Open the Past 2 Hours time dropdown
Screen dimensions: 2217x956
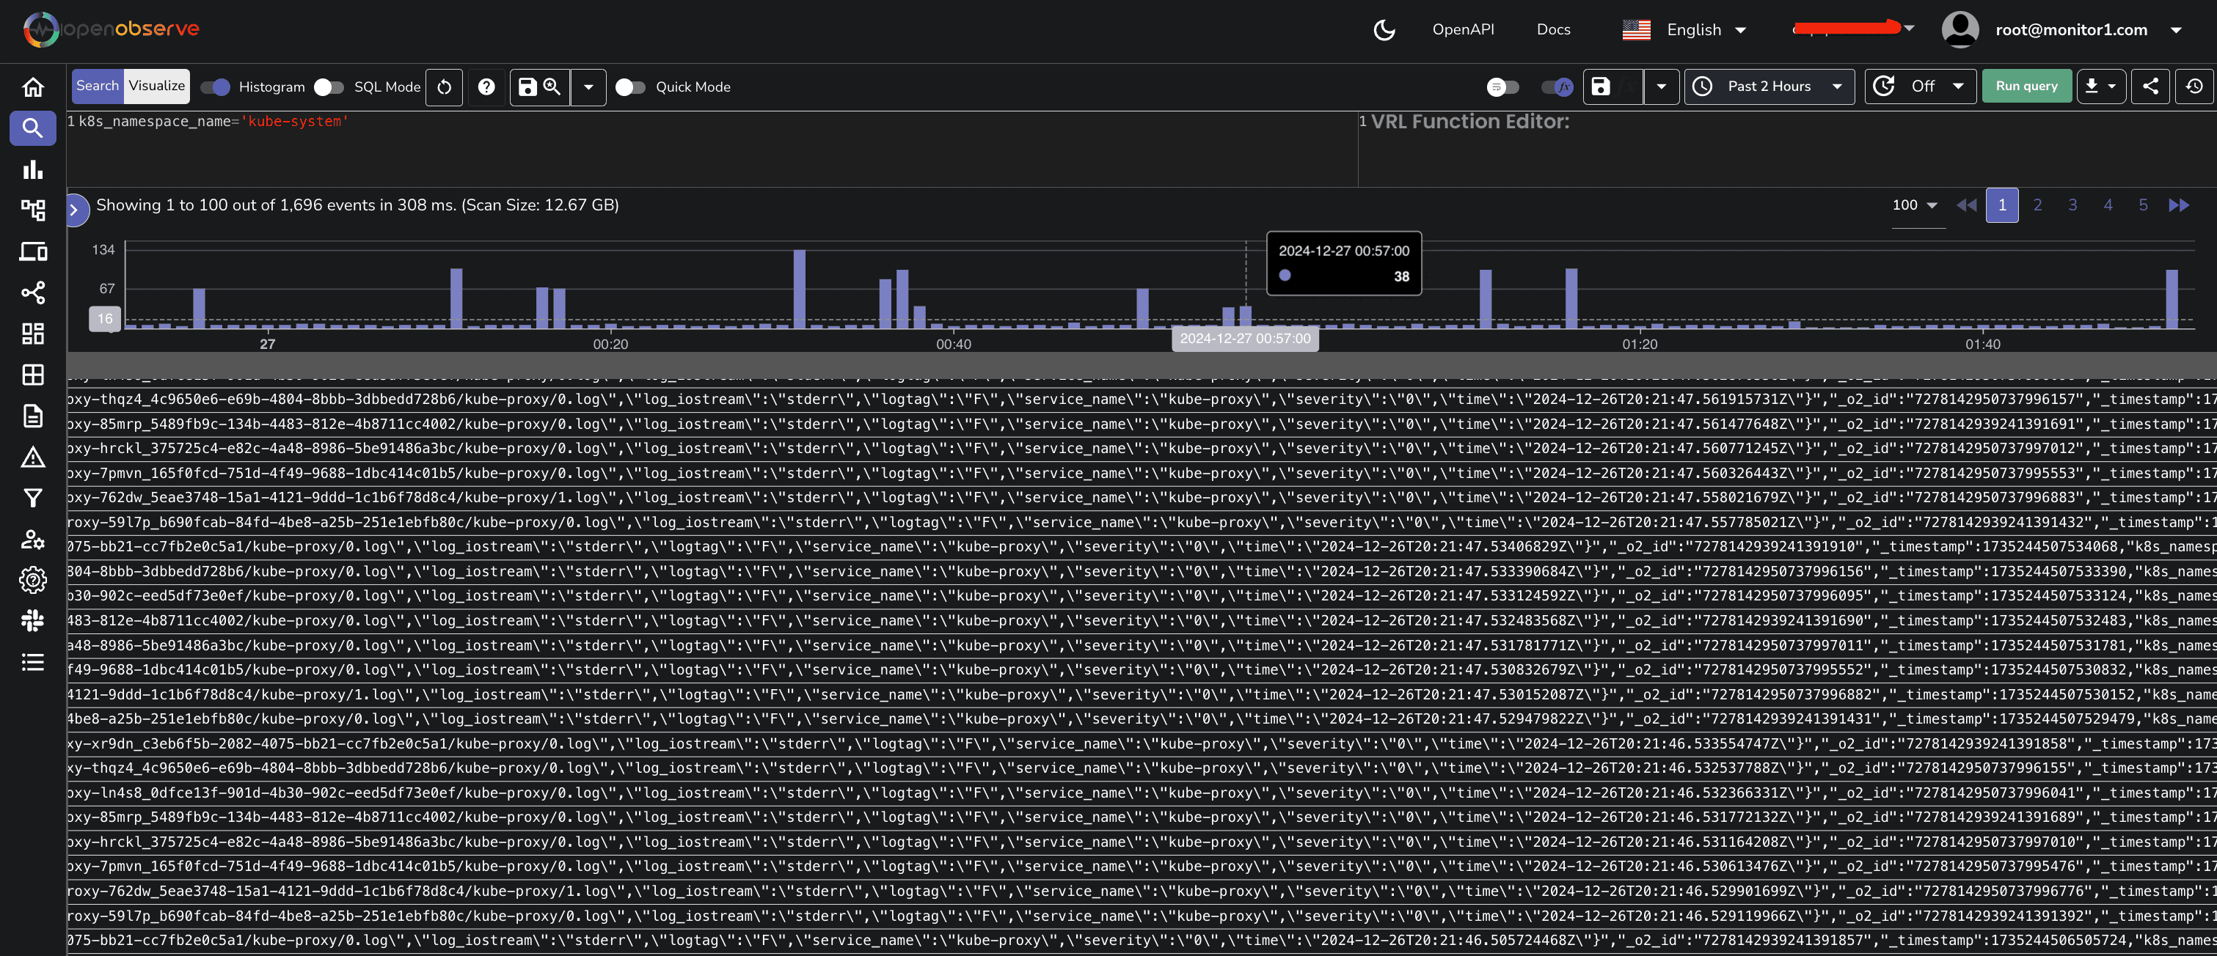pos(1769,86)
